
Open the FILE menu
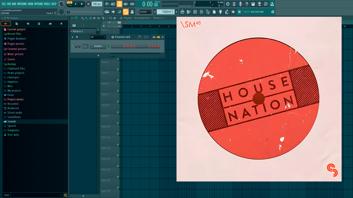(4, 4)
